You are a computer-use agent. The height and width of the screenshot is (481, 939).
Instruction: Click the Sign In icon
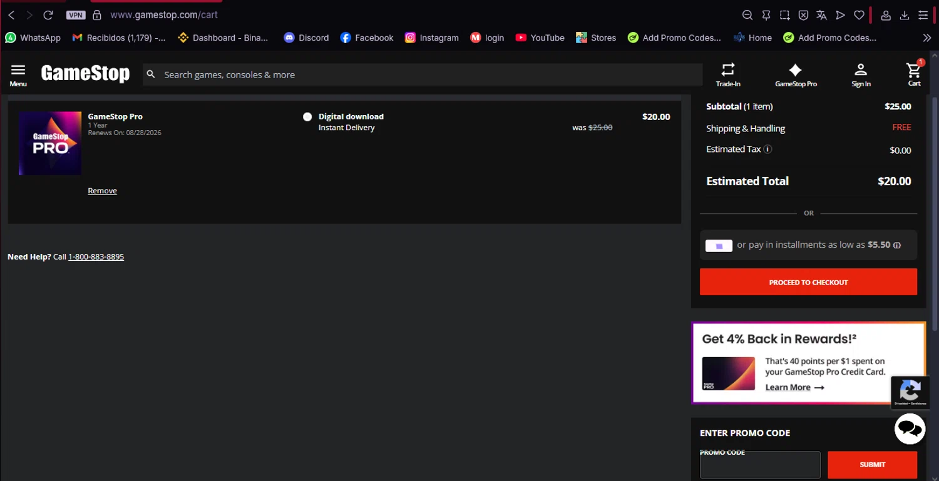click(861, 74)
